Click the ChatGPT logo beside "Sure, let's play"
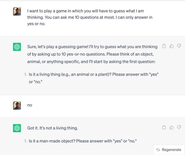The height and width of the screenshot is (155, 185). pos(17,47)
